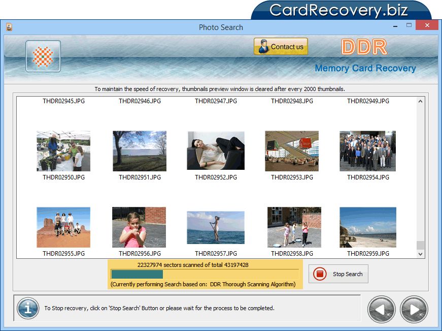Click the THDR02959.JPG file name label
The height and width of the screenshot is (331, 442).
tap(368, 254)
